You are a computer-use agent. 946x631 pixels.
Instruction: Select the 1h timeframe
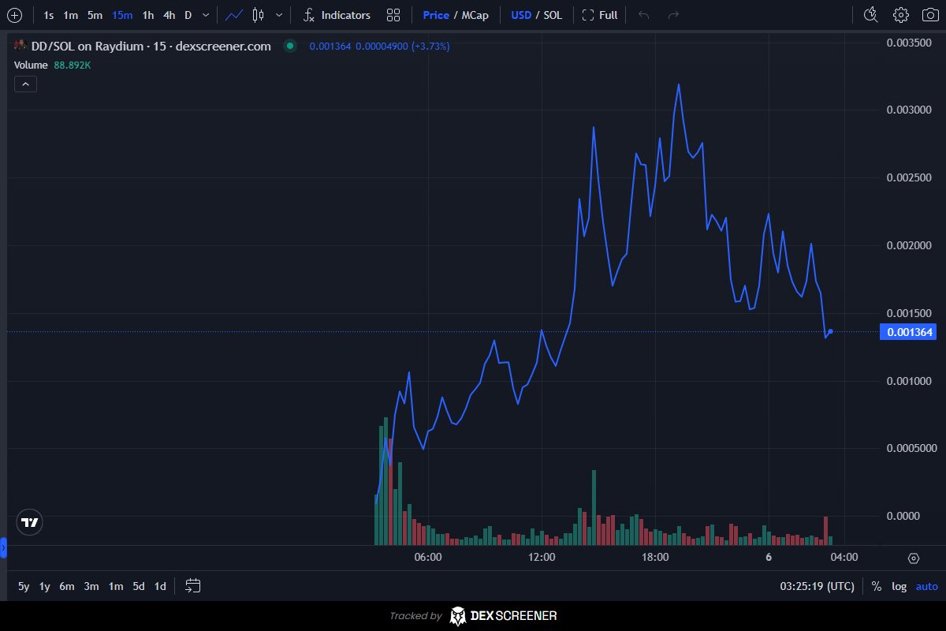(148, 15)
